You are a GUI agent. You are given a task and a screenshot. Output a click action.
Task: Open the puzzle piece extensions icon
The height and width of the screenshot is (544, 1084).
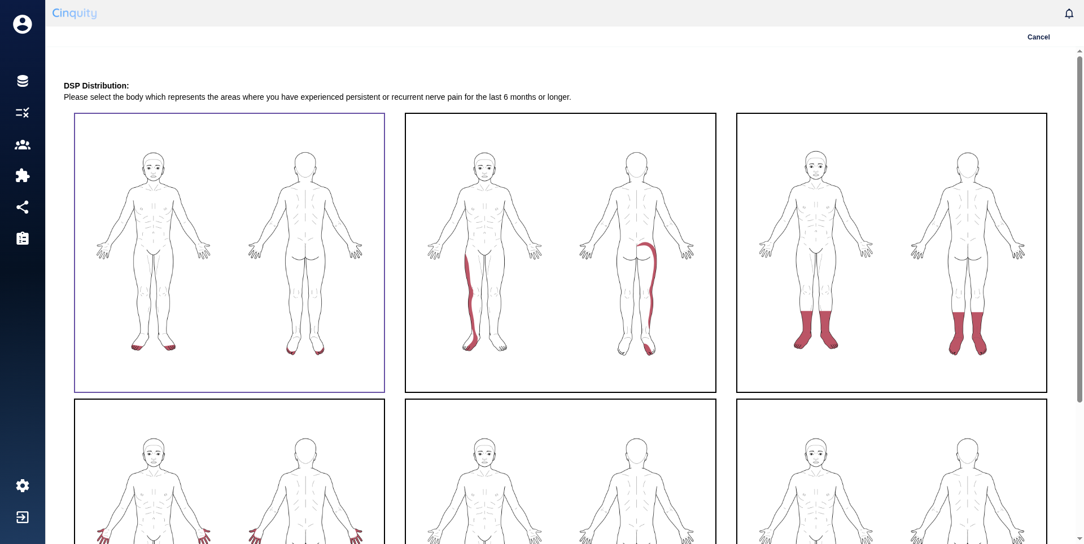23,175
